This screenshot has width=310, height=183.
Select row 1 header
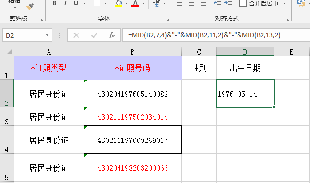7,68
